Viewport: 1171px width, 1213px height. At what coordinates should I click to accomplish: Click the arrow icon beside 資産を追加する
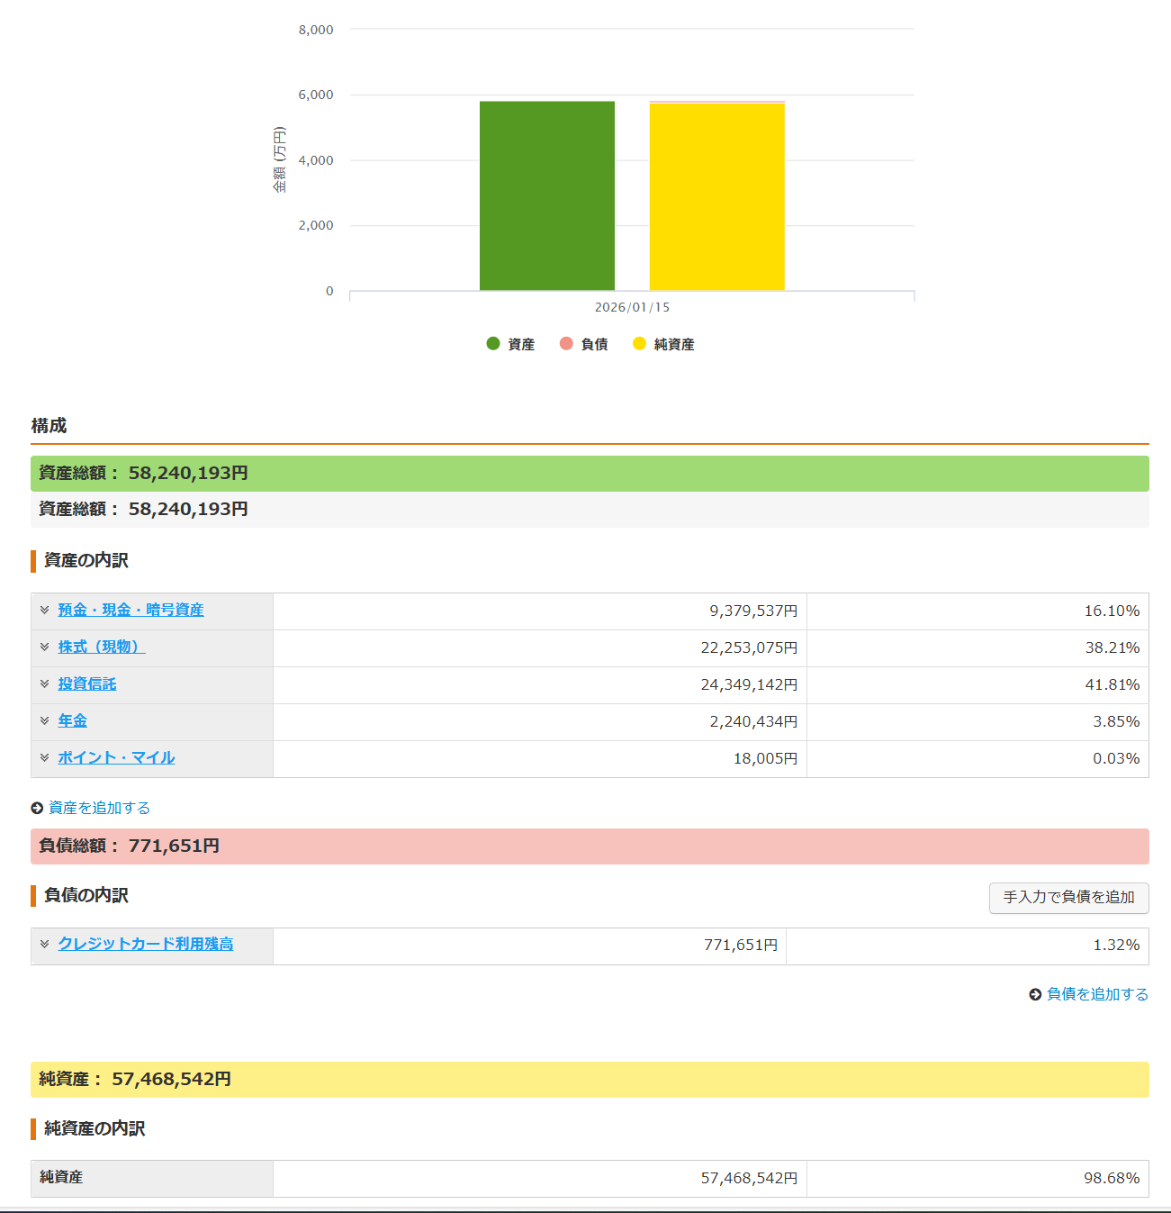37,809
